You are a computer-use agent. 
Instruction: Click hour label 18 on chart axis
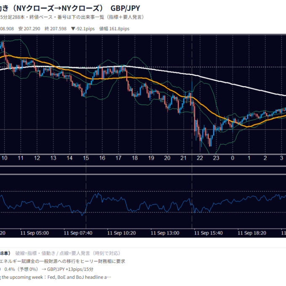(x=135, y=158)
